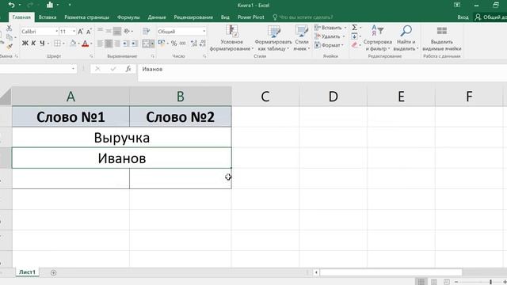The image size is (507, 285).
Task: Click the 'Лист1' sheet tab
Action: tap(27, 272)
